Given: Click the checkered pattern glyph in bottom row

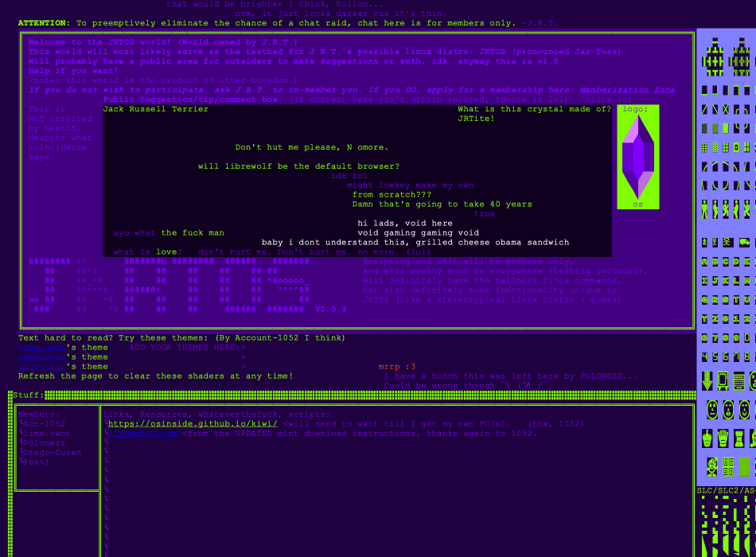Looking at the screenshot, I should pos(744,467).
